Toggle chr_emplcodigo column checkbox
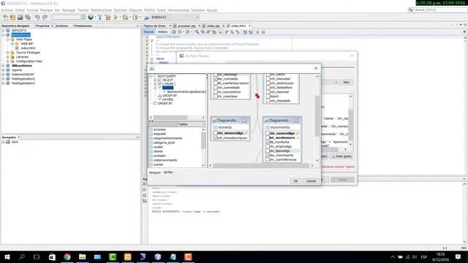 (x=268, y=146)
